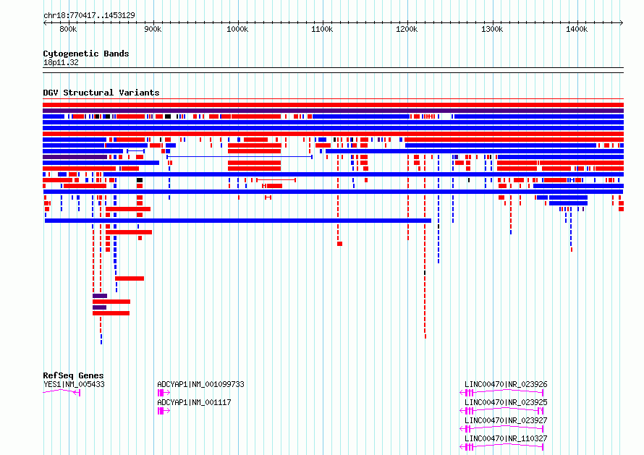Click the 1200k ruler tick label
Viewport: 644px width, 455px height.
tap(407, 29)
